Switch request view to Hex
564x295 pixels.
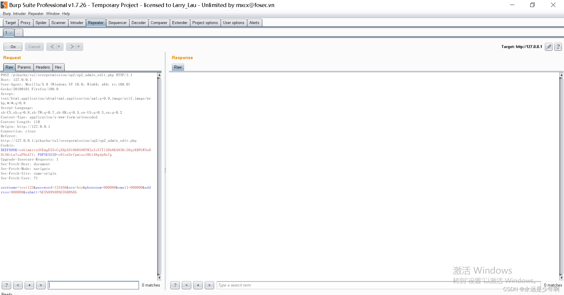58,67
